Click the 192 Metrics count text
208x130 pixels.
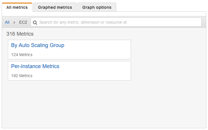[22, 76]
